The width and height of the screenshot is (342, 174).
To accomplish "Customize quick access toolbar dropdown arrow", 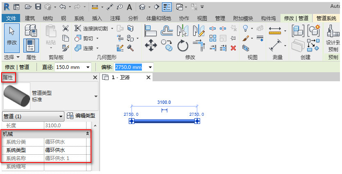I will [202, 7].
